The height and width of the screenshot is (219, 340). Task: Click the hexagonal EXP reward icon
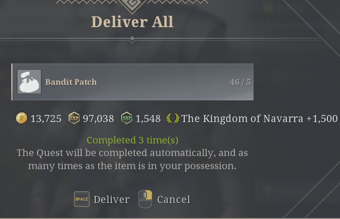point(74,118)
